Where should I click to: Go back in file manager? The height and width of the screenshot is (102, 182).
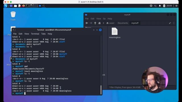[87, 23]
